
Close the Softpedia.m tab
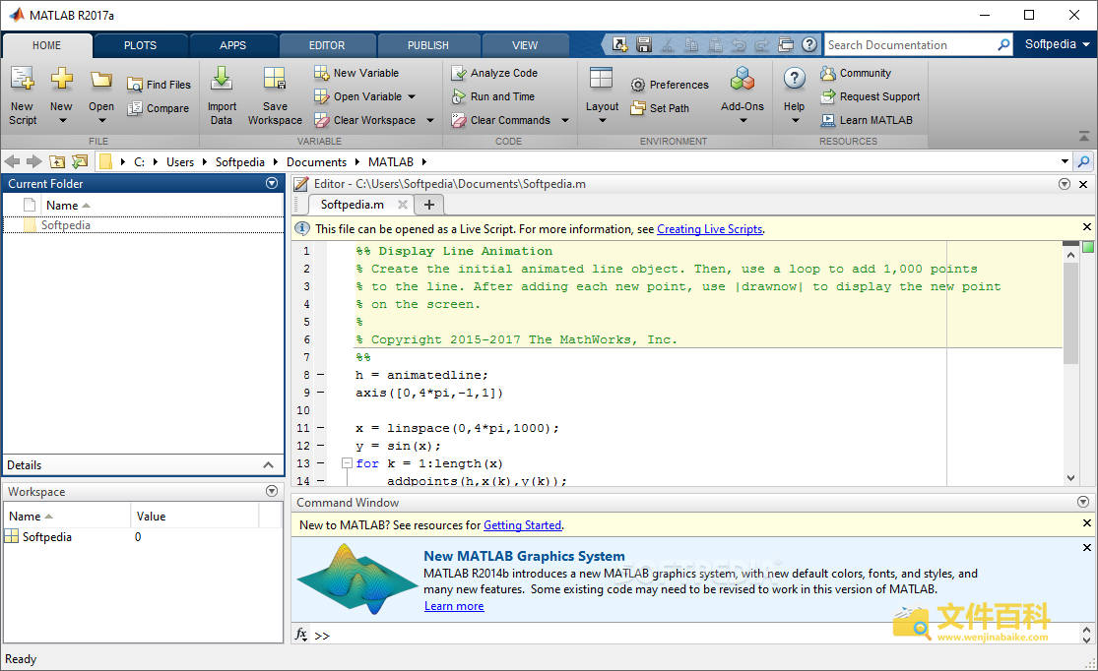coord(403,205)
